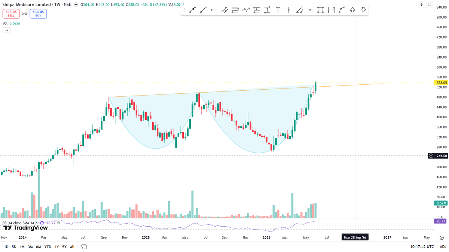
Task: Select 1M time range
Action: click(x=22, y=247)
